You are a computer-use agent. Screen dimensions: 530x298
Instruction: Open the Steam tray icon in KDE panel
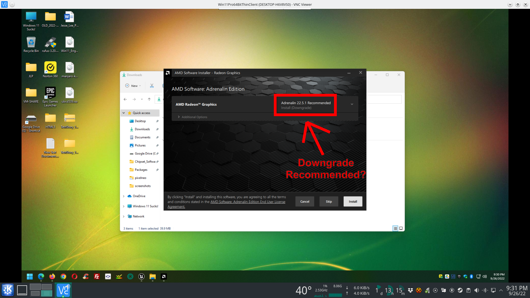coord(460,290)
